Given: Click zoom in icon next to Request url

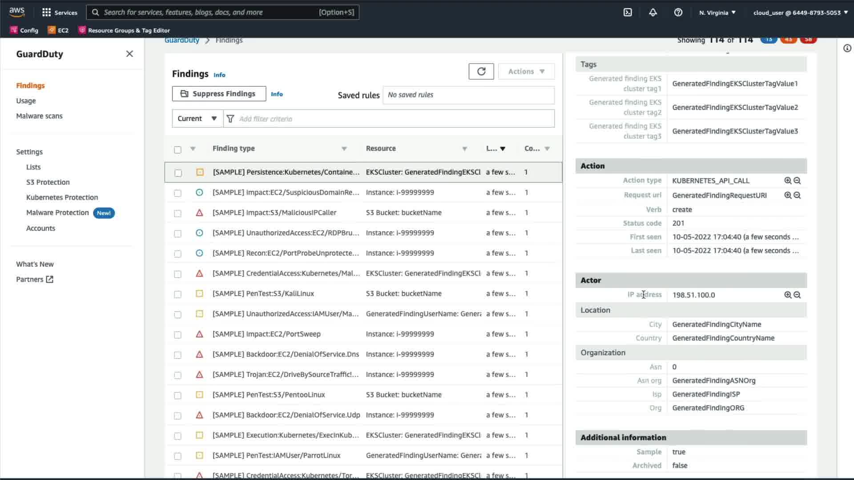Looking at the screenshot, I should 788,195.
